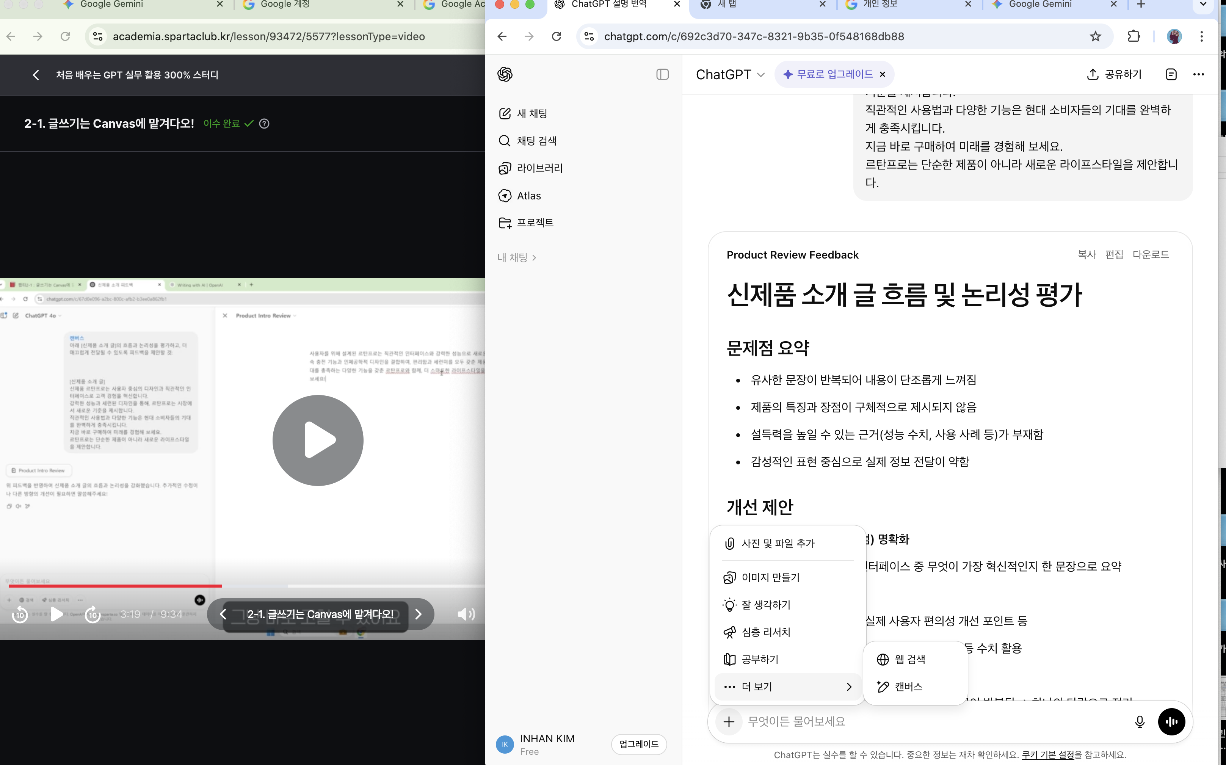
Task: Play the video with the large center button
Action: tap(318, 440)
